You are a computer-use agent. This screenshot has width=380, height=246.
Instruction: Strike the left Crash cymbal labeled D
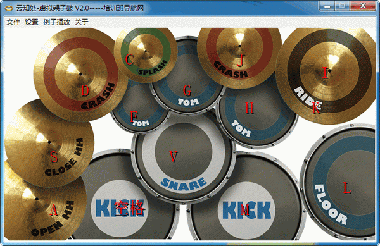click(x=80, y=74)
